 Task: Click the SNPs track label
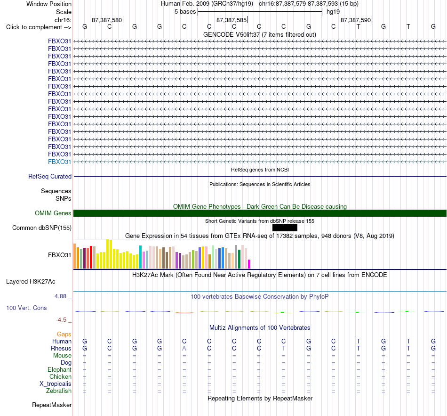(64, 198)
